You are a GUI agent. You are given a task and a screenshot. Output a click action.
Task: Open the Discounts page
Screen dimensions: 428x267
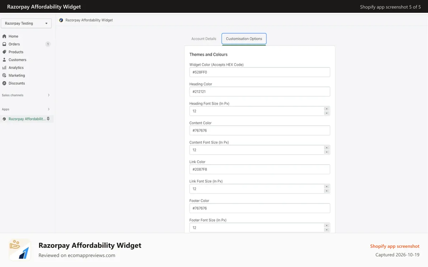[17, 83]
